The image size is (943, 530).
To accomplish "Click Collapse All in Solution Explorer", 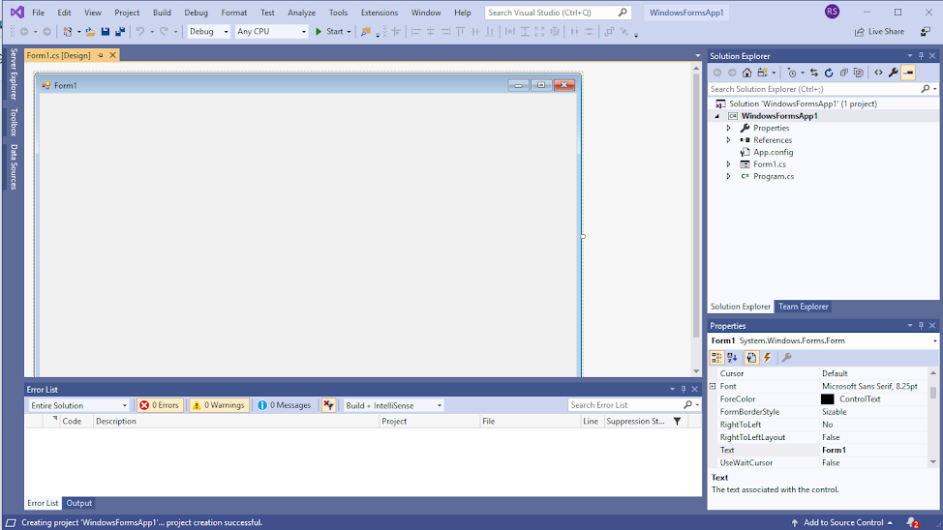I will (x=844, y=73).
